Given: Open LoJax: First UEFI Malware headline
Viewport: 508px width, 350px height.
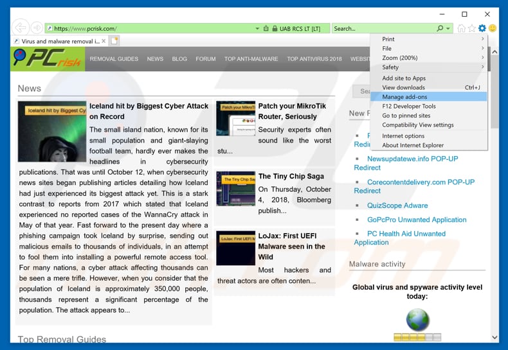Looking at the screenshot, I should (291, 247).
